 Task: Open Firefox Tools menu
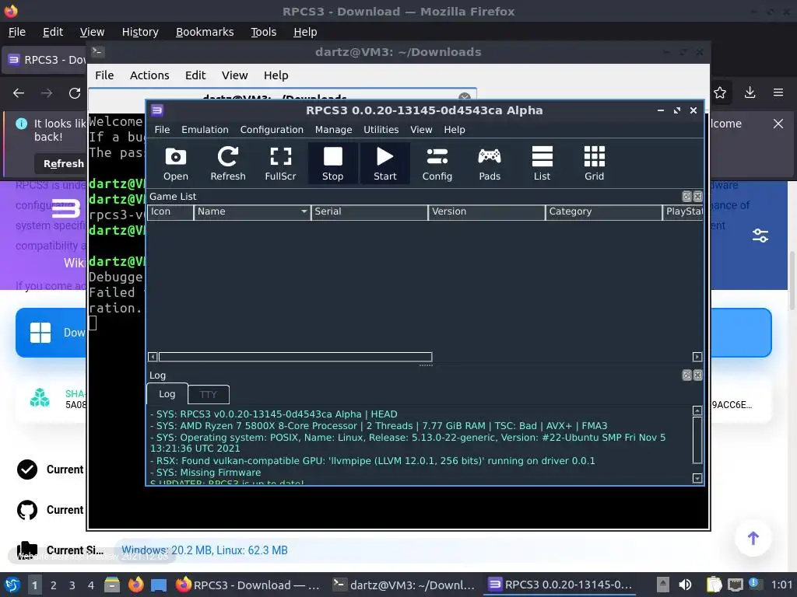[x=263, y=32]
